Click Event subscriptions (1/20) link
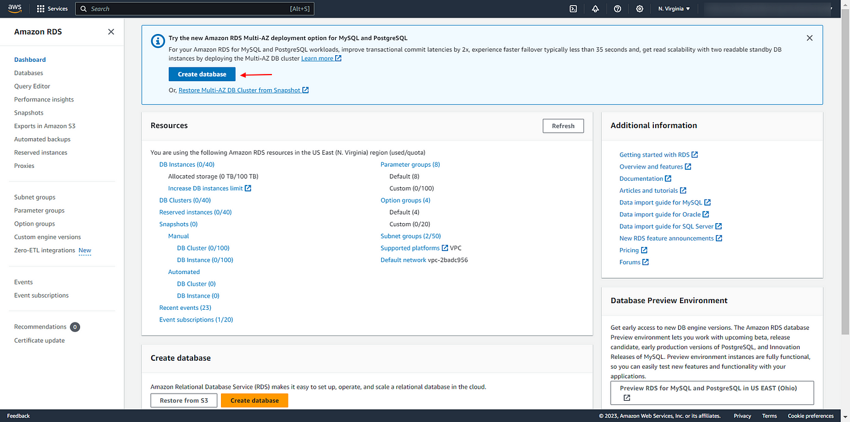Image resolution: width=850 pixels, height=422 pixels. [196, 320]
